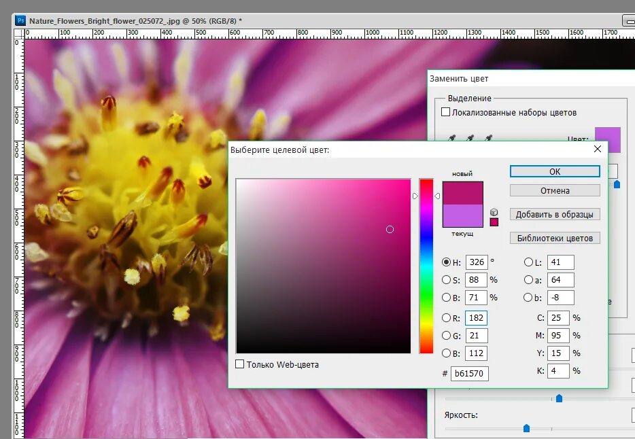
Task: Select the Lab b channel radio button
Action: pos(528,298)
